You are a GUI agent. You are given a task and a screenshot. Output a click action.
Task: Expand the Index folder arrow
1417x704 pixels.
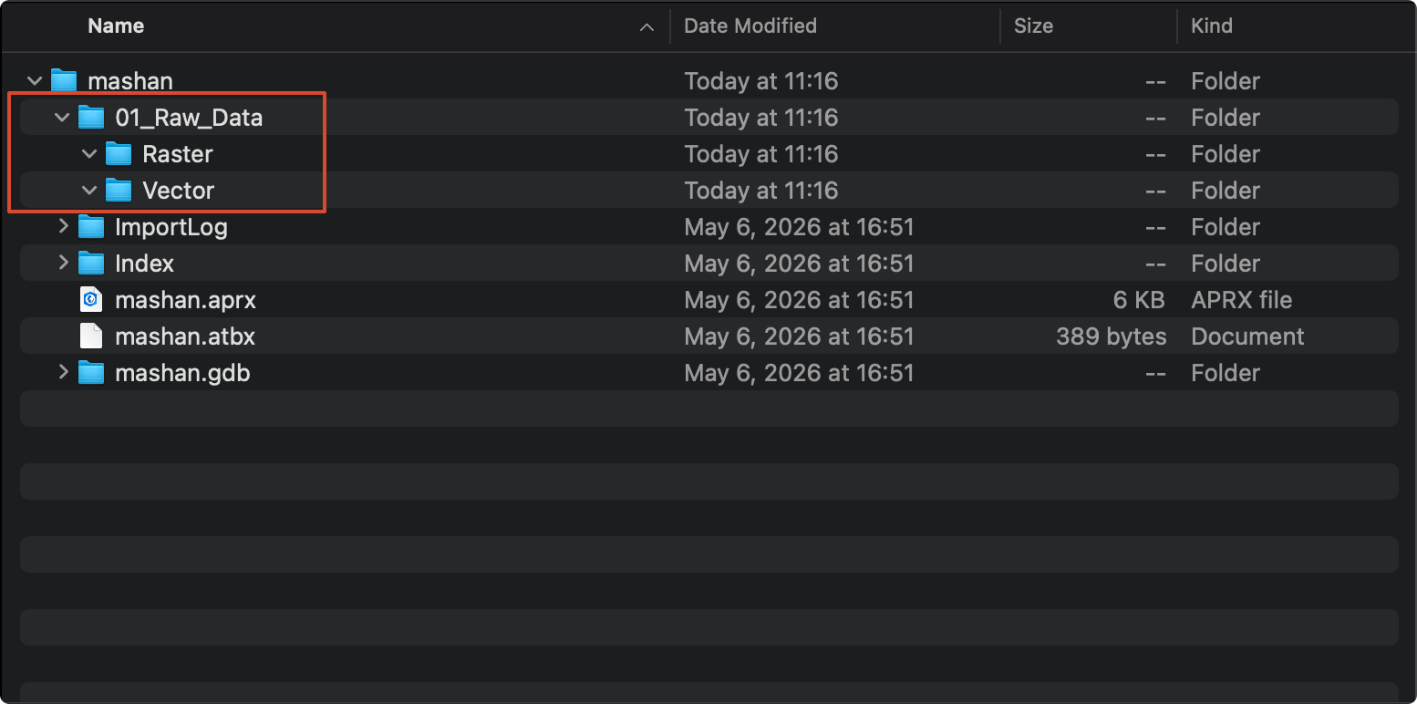(x=63, y=263)
